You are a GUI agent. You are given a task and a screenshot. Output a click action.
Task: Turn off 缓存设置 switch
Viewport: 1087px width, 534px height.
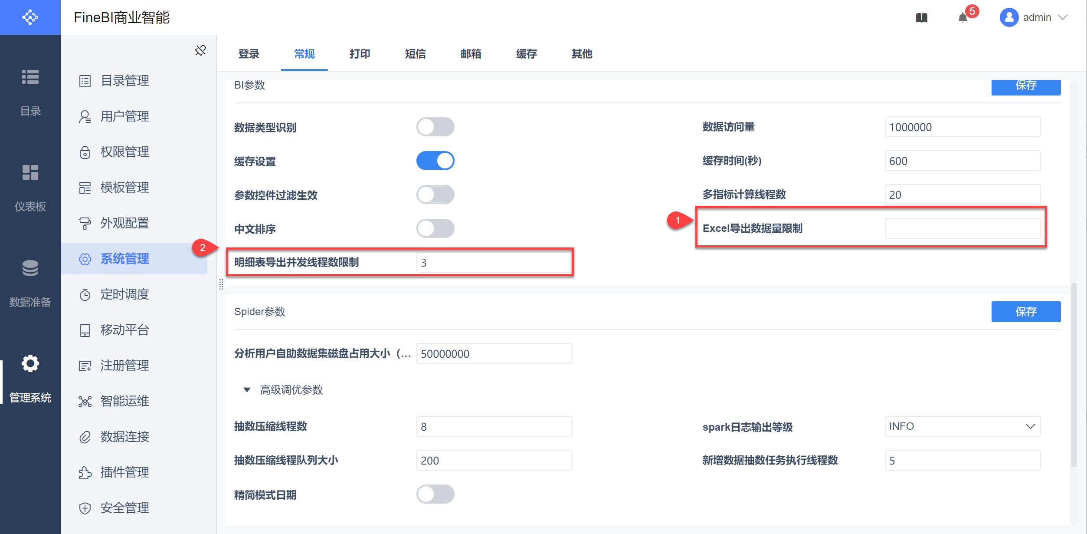click(x=435, y=161)
